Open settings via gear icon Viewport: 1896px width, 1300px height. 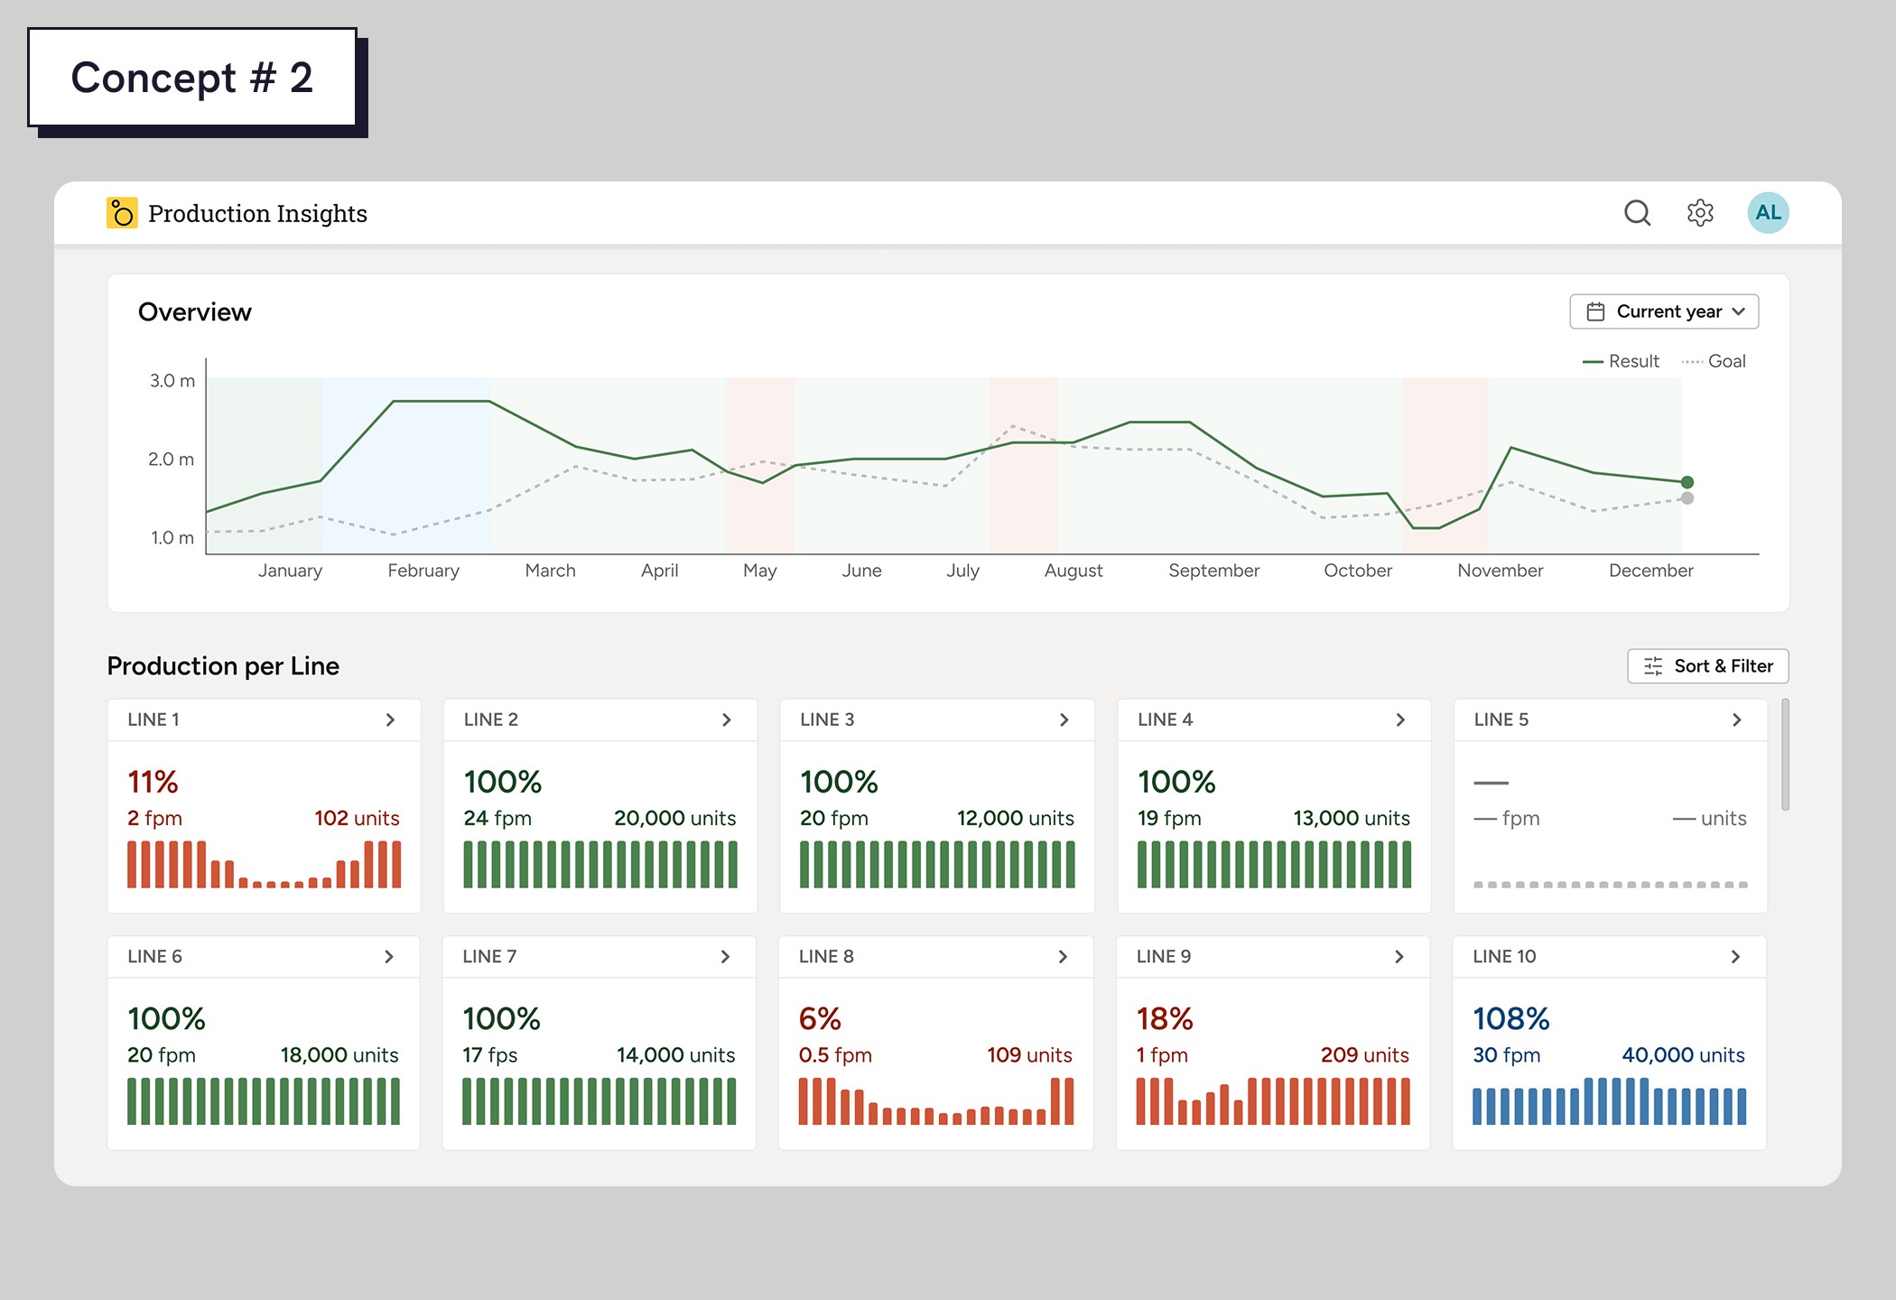tap(1700, 213)
